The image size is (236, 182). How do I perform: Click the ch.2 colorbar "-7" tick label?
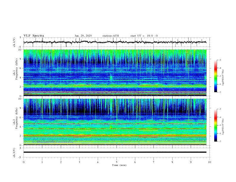220,141
